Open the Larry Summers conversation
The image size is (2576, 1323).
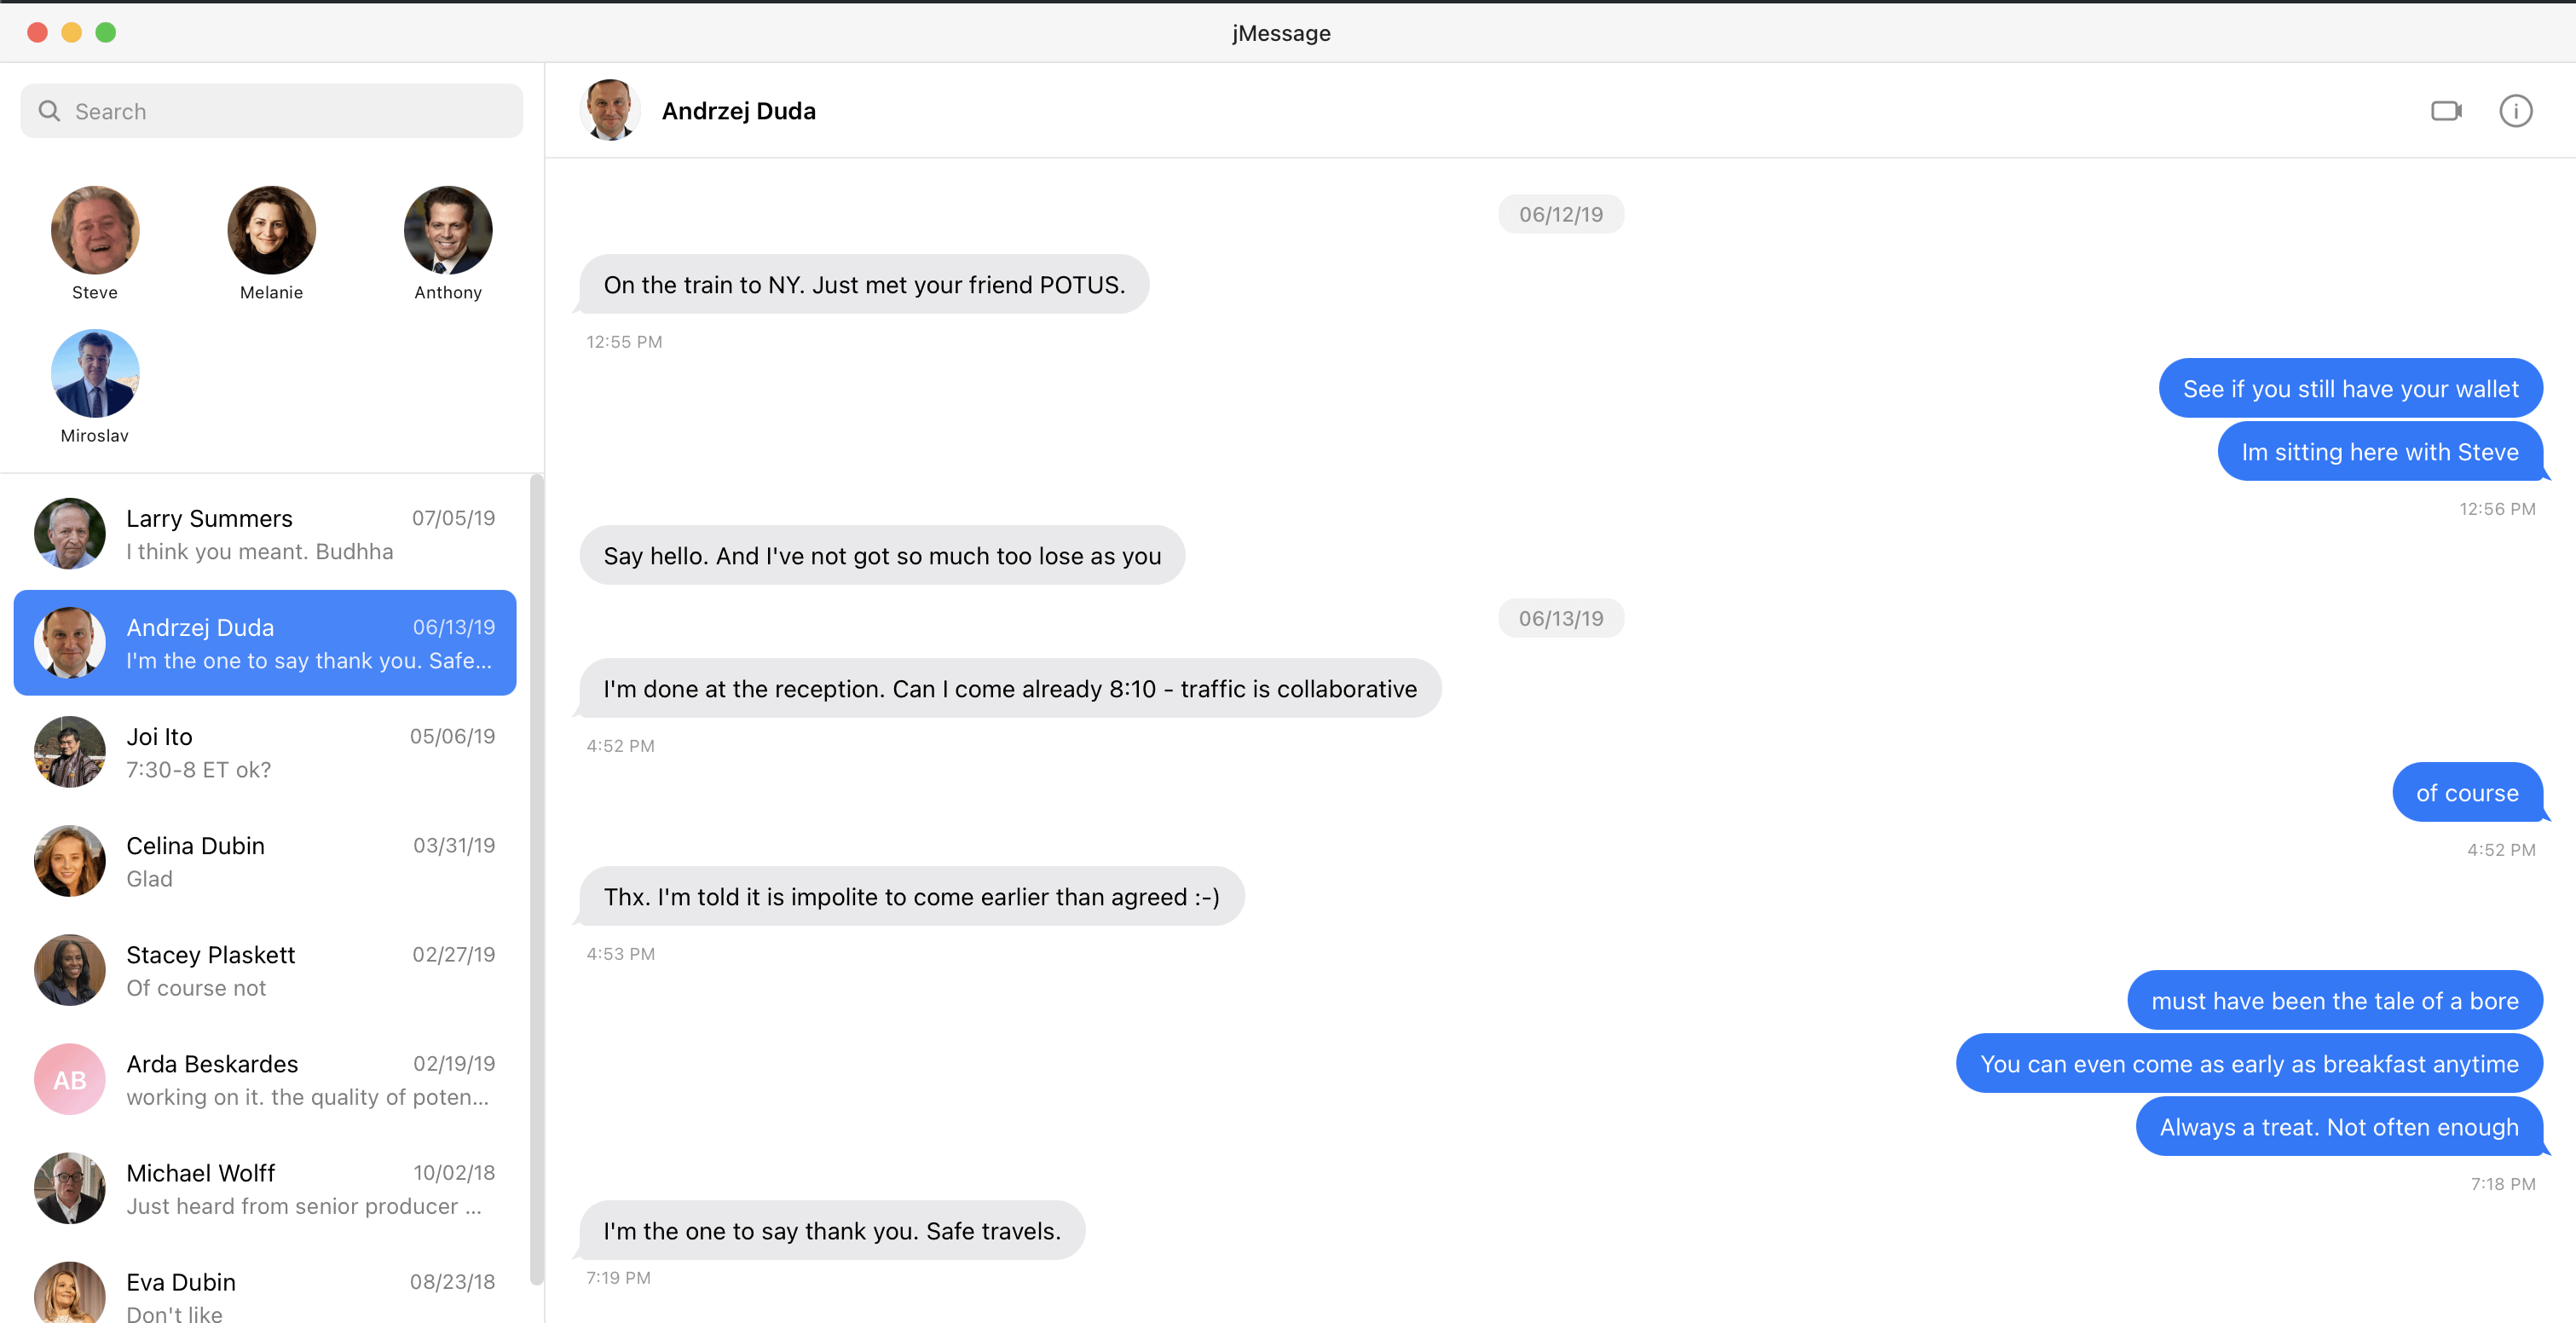point(265,534)
